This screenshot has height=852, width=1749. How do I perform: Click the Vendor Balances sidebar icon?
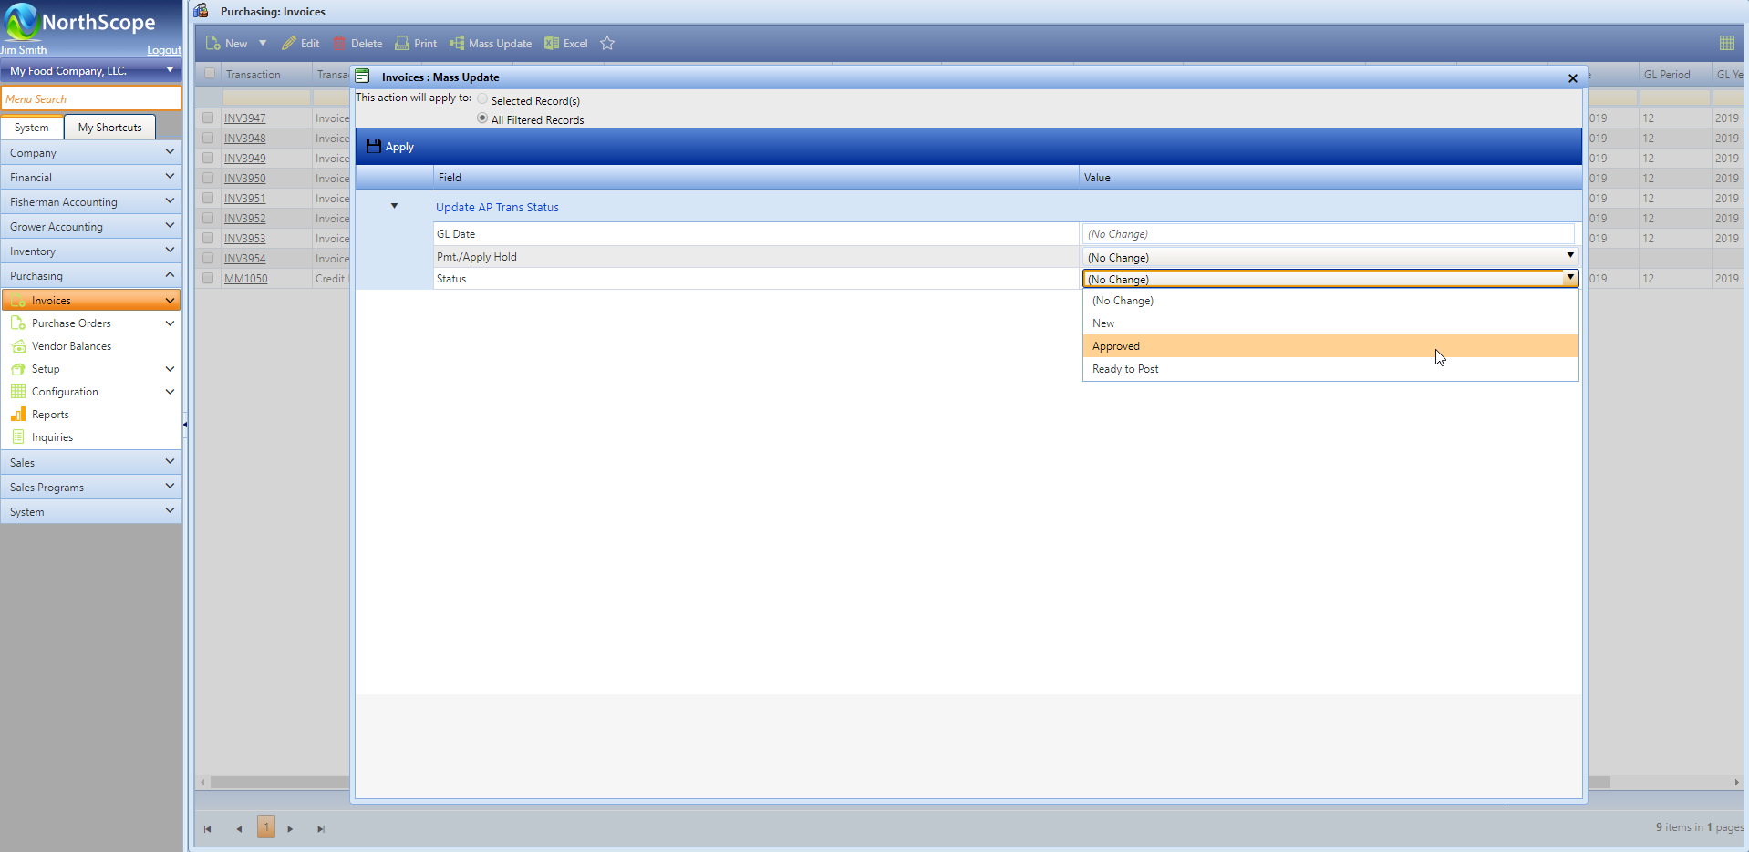(18, 346)
